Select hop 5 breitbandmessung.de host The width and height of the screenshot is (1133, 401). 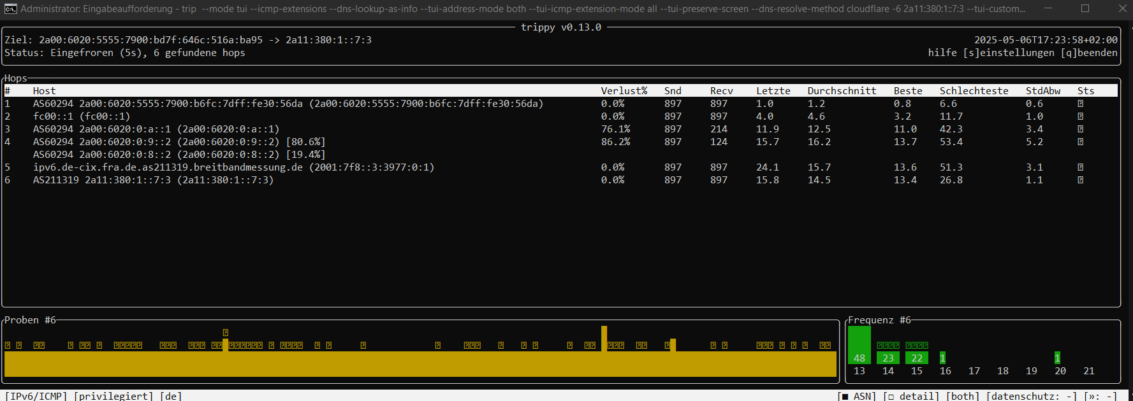point(233,167)
